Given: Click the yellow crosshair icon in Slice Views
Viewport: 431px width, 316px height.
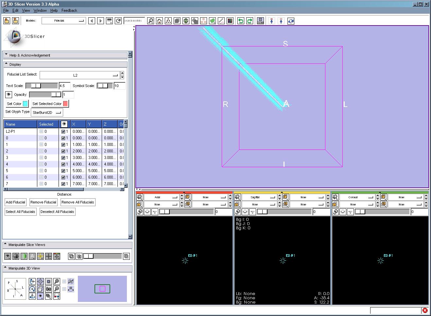Looking at the screenshot, I should click(40, 256).
